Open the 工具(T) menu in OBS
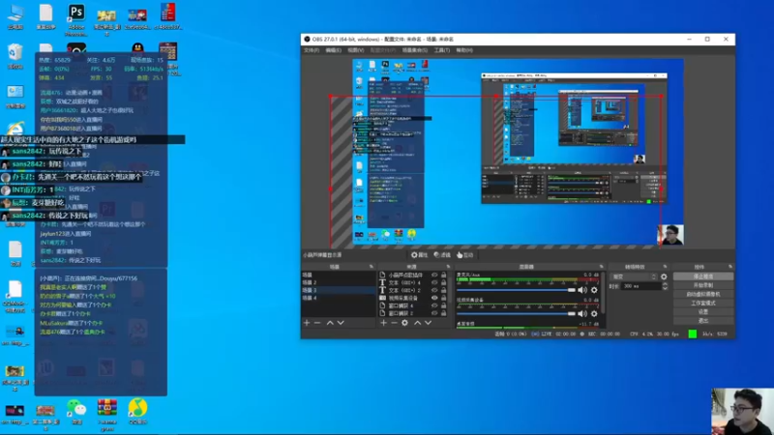The height and width of the screenshot is (435, 774). (442, 50)
